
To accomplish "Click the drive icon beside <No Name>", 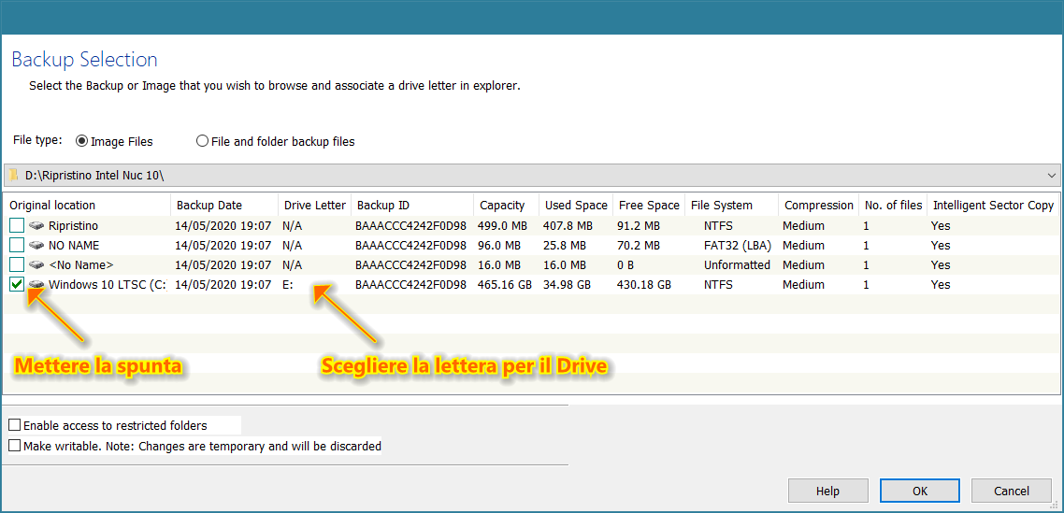I will [36, 264].
